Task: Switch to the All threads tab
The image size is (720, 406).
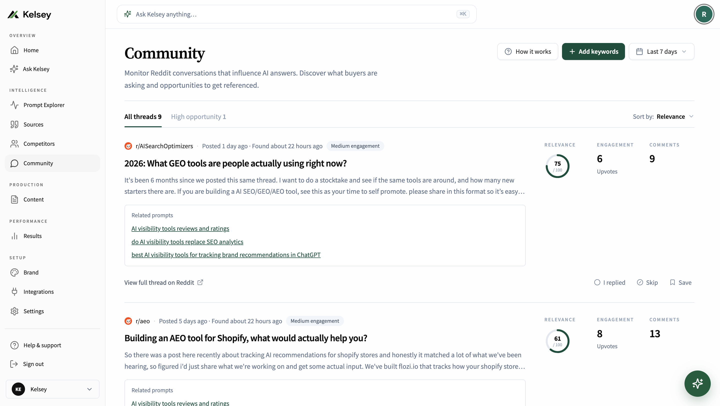Action: click(143, 116)
